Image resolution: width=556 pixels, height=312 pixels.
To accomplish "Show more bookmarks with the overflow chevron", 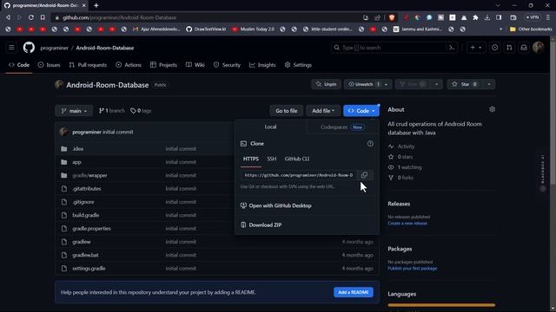I will [x=500, y=29].
